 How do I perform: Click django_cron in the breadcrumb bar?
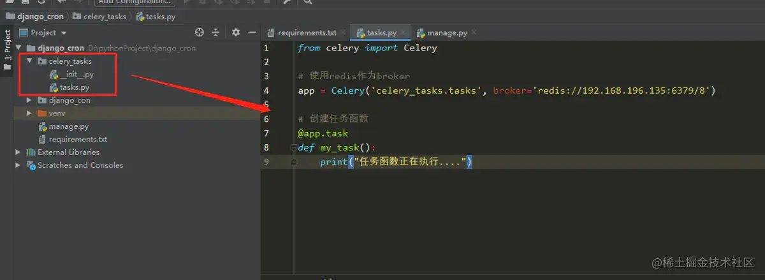point(35,16)
